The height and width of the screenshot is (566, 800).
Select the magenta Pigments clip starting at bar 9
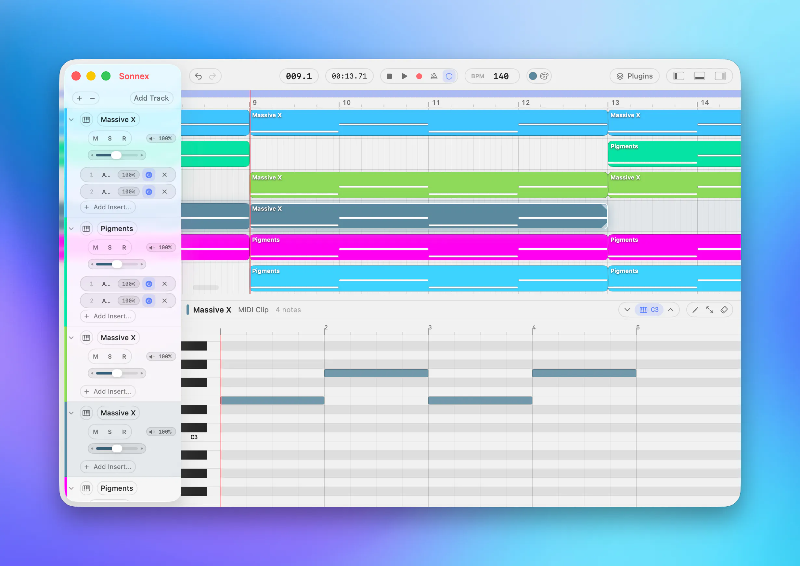[x=429, y=247]
